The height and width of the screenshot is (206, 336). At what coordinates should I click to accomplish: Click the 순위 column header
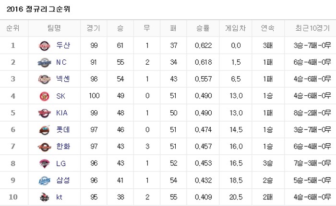pos(13,28)
